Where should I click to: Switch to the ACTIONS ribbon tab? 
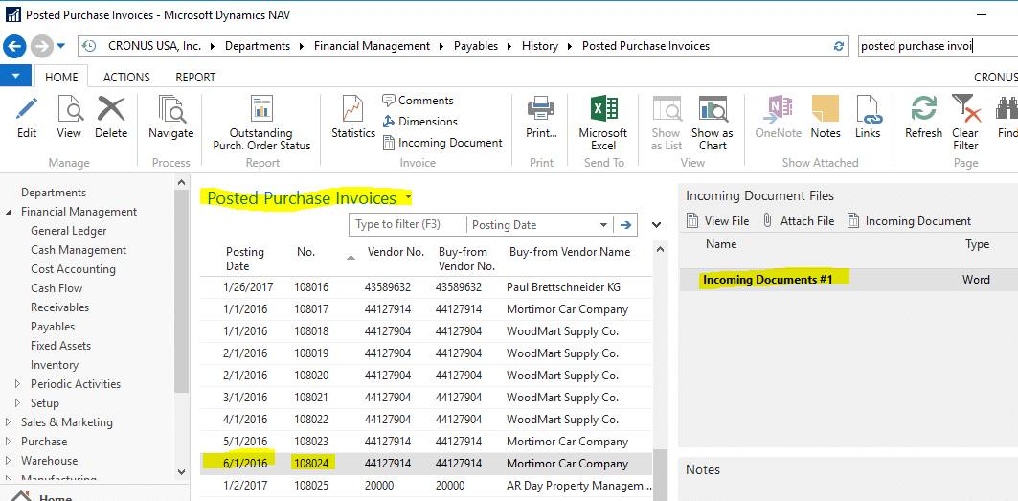click(126, 77)
